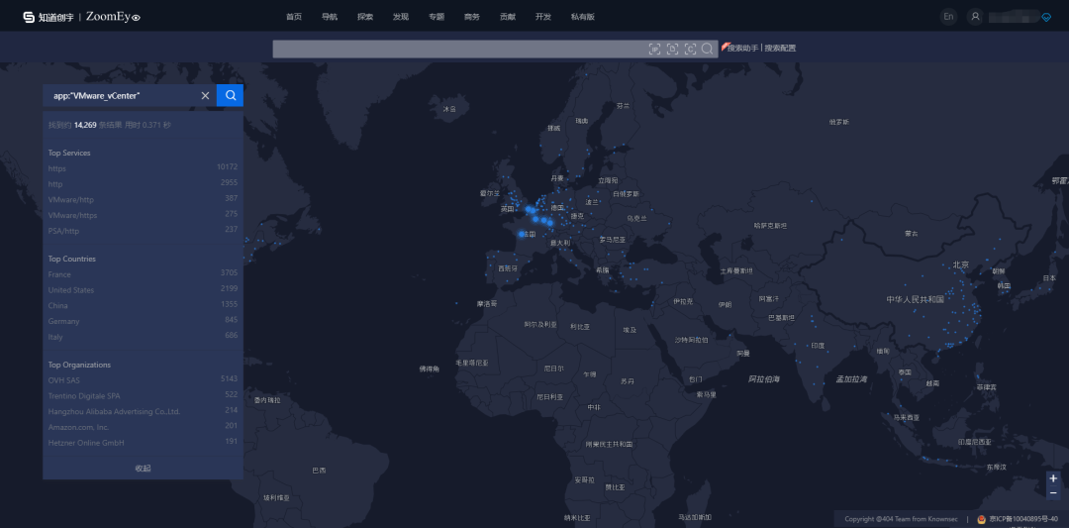Viewport: 1069px width, 528px height.
Task: Collapse the results panel with 收起
Action: point(143,468)
